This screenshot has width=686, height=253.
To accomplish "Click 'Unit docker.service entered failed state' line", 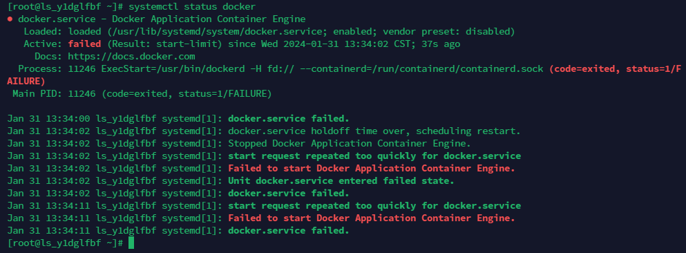I will (341, 181).
